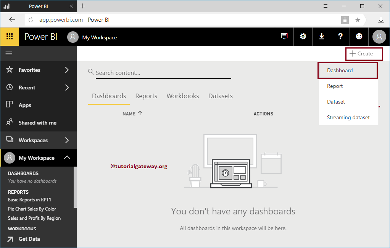Image resolution: width=390 pixels, height=248 pixels.
Task: Expand the Favorites flyout chevron
Action: [67, 70]
